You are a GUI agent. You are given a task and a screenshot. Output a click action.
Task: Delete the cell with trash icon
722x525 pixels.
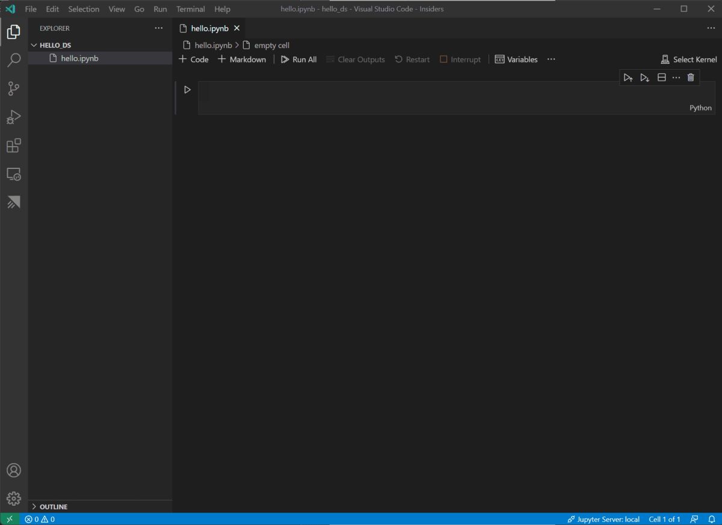click(x=691, y=78)
